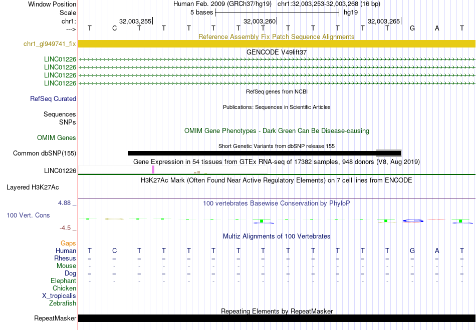Select the Sequences track label
This screenshot has width=476, height=330.
tap(60, 114)
